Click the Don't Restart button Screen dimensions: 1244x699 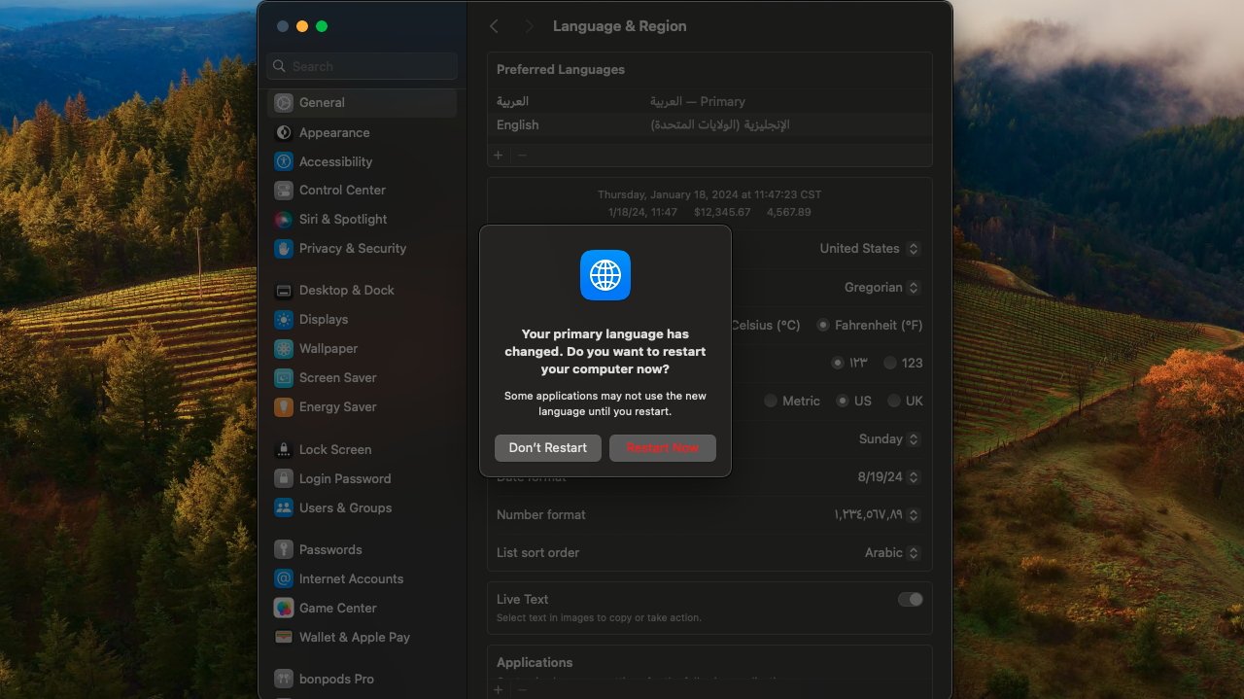pos(548,448)
